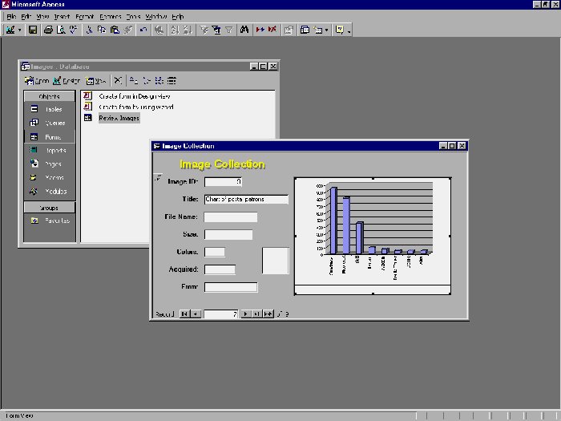Collapse the Groups section header

(49, 208)
